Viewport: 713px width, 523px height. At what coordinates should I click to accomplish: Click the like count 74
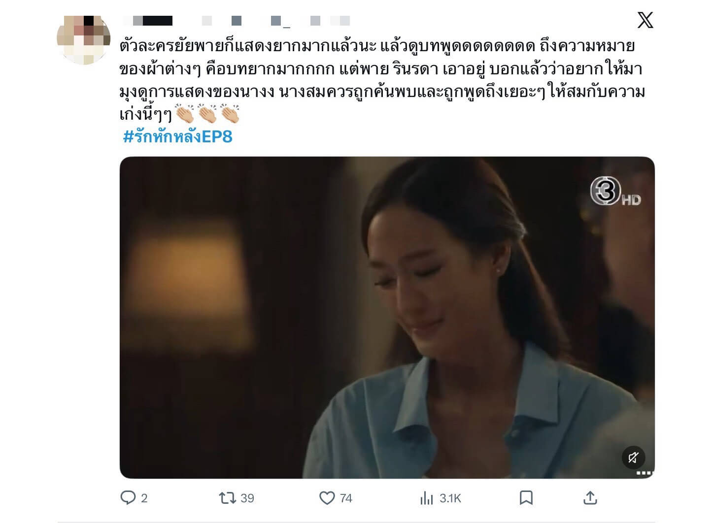coord(346,498)
